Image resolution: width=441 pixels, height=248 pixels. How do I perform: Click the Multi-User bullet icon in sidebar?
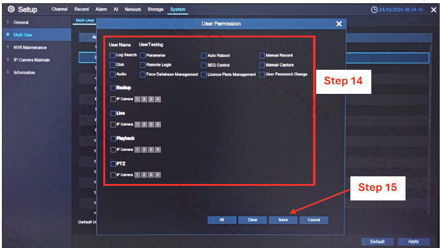pos(8,35)
